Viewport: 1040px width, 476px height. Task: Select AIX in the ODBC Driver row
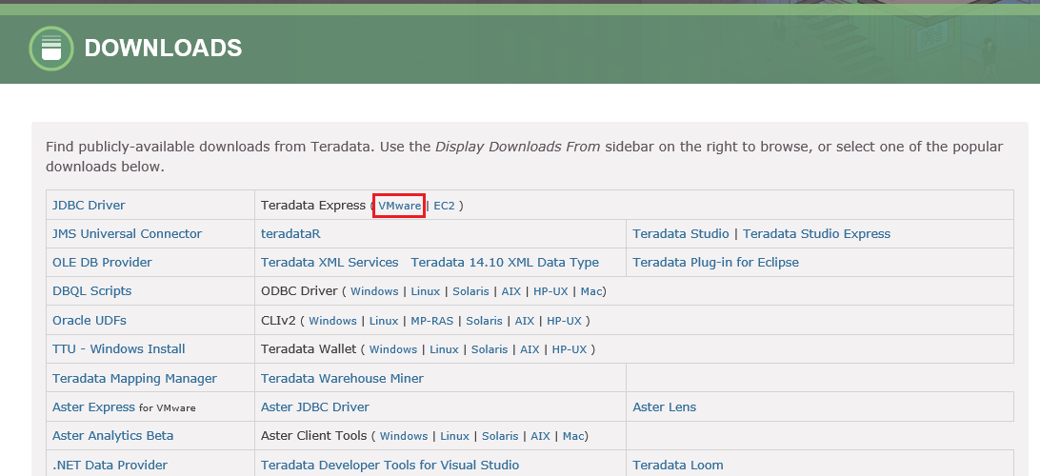(511, 291)
